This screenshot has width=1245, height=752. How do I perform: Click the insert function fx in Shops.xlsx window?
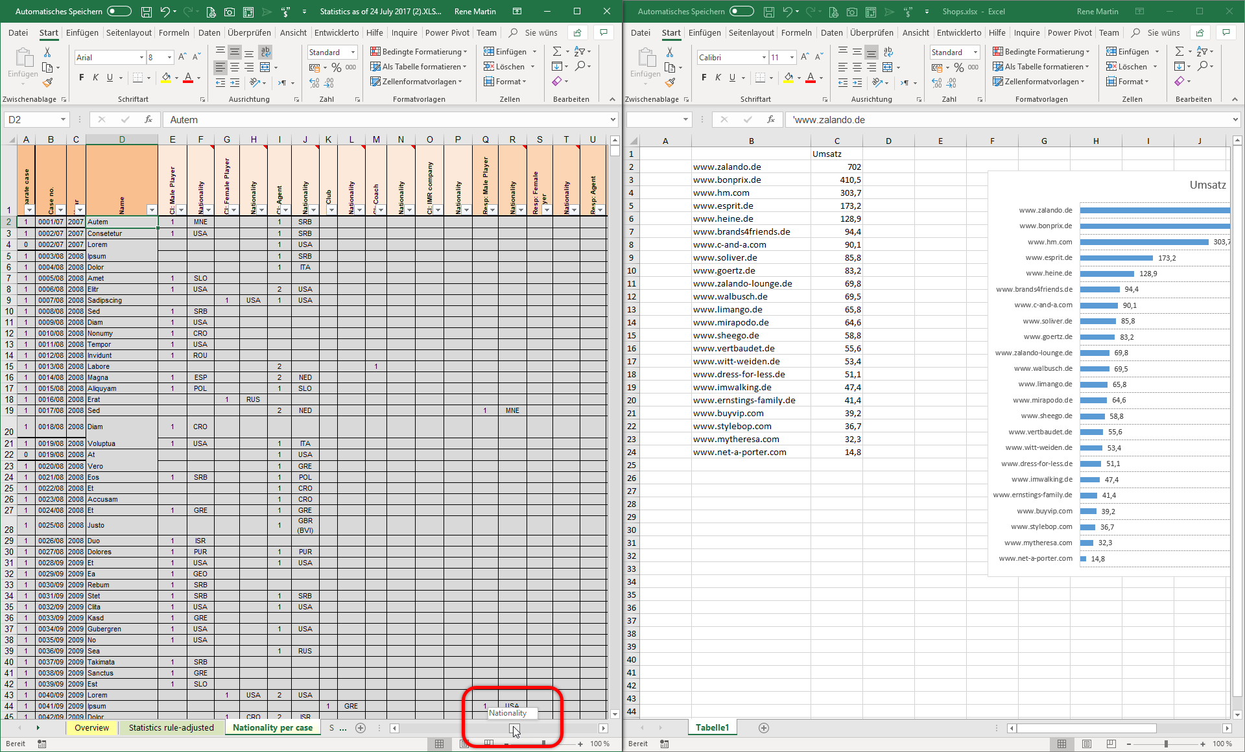pos(771,119)
